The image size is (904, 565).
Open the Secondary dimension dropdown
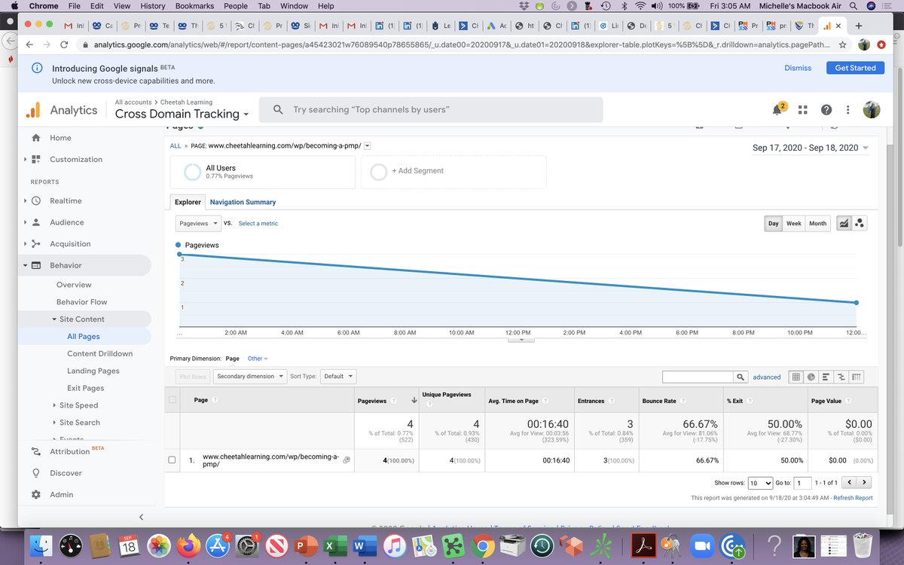250,376
